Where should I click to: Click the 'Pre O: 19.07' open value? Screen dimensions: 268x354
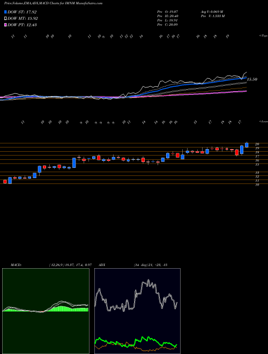[x=167, y=11]
